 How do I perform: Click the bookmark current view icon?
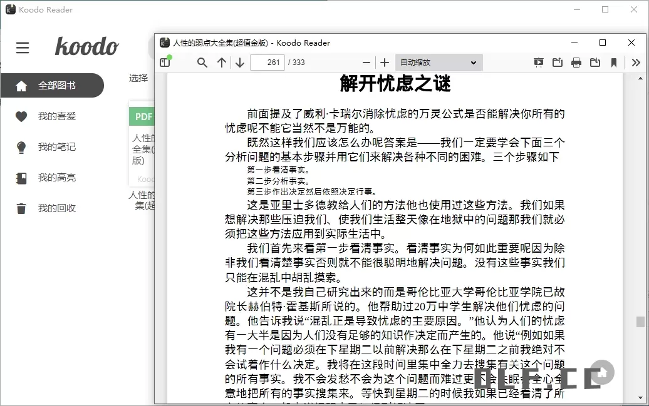(614, 63)
